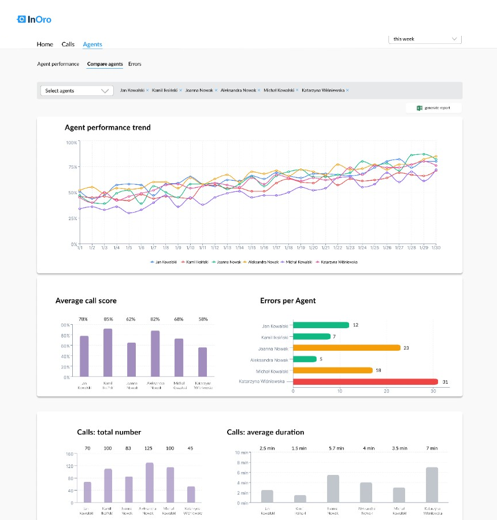The height and width of the screenshot is (520, 497).
Task: Remove Joanna Nowak chip via x icon
Action: pyautogui.click(x=216, y=91)
